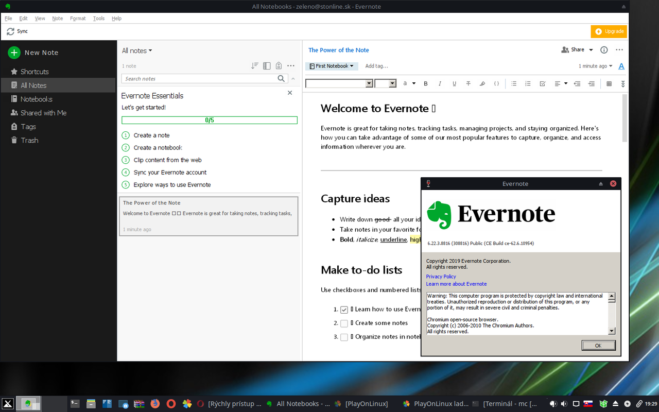Decrease indentation in the note
Viewport: 659px width, 412px height.
point(577,83)
